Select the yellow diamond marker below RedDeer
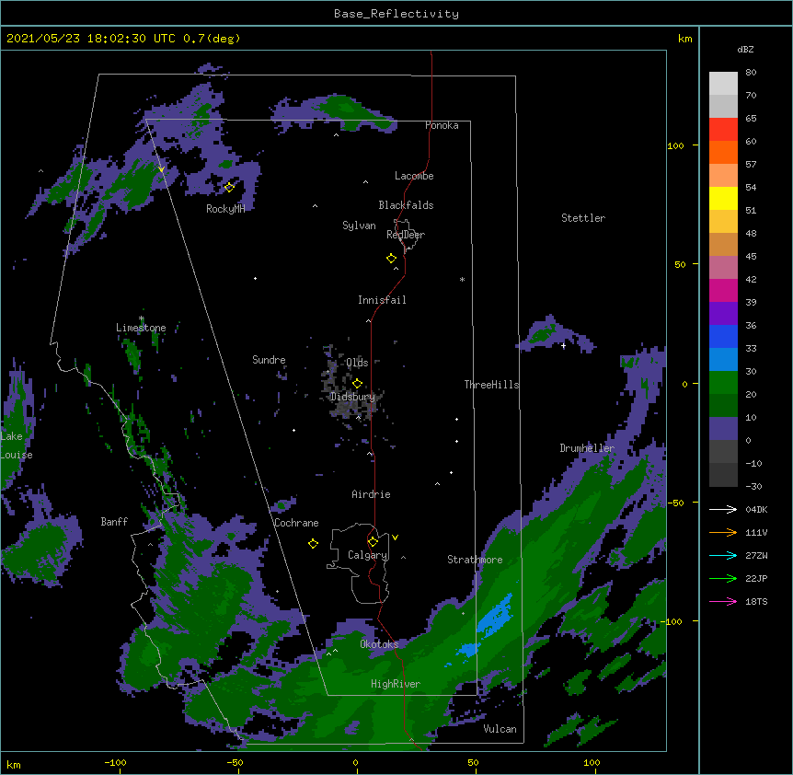 [x=391, y=258]
